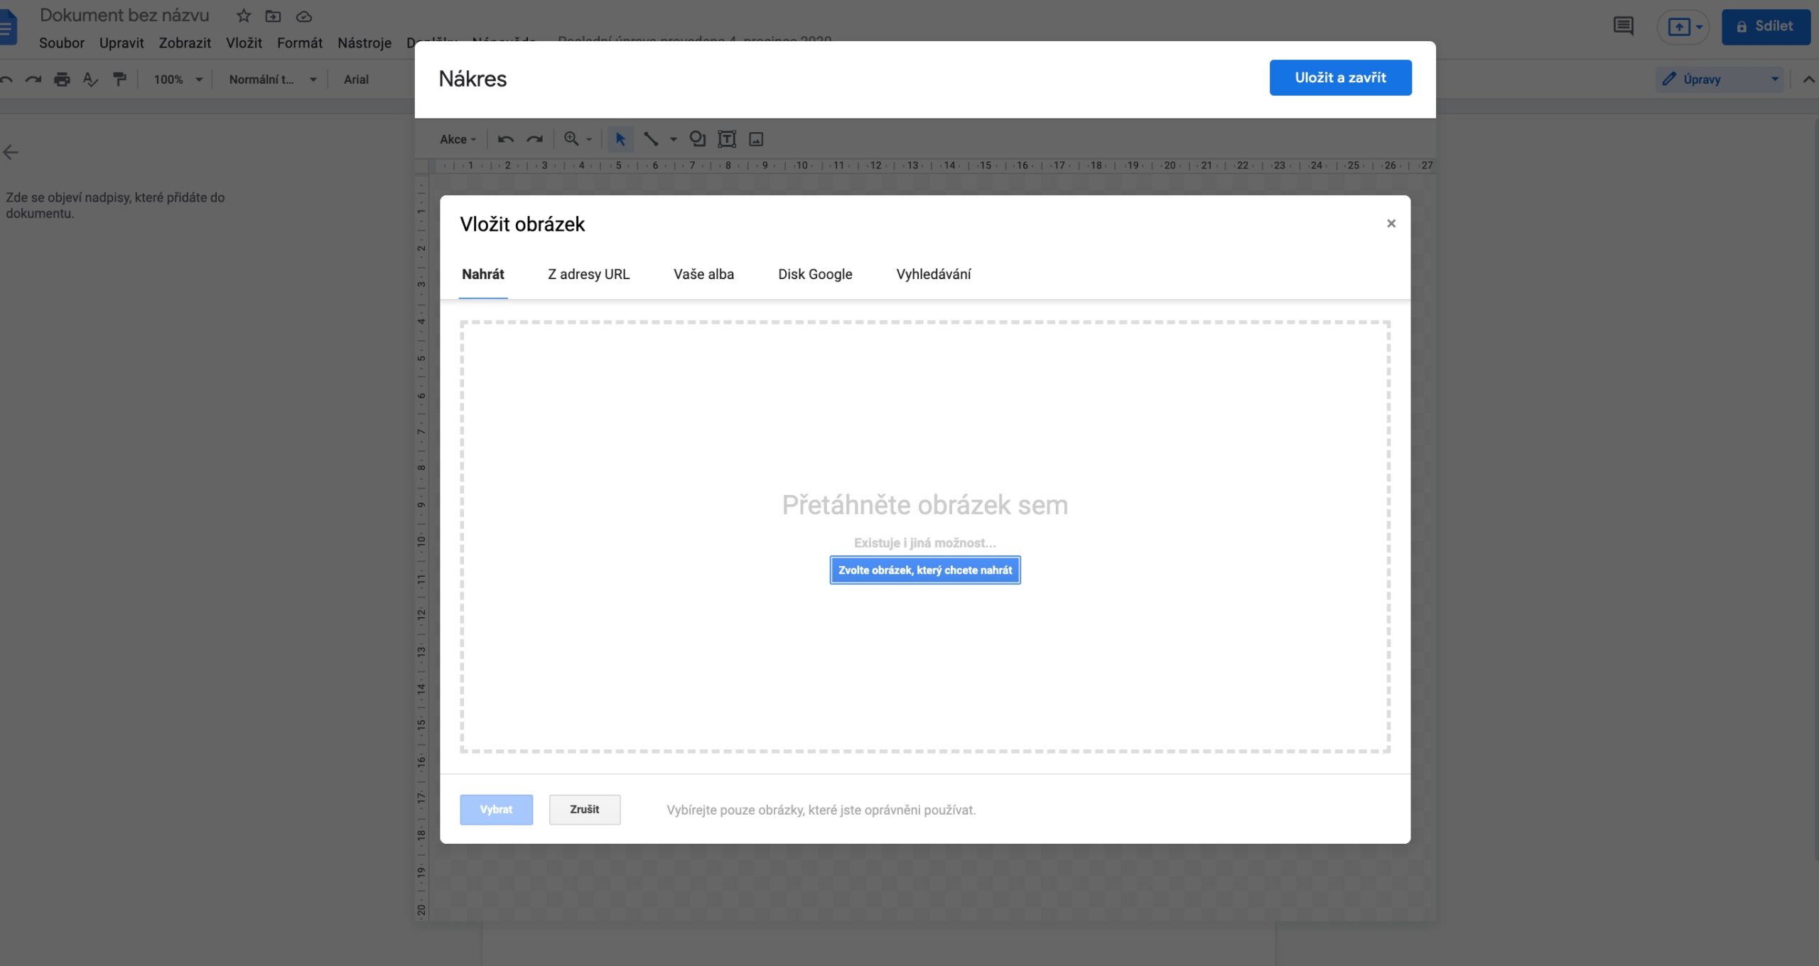The image size is (1819, 966).
Task: Star the document Dokument bez názvu
Action: click(242, 16)
